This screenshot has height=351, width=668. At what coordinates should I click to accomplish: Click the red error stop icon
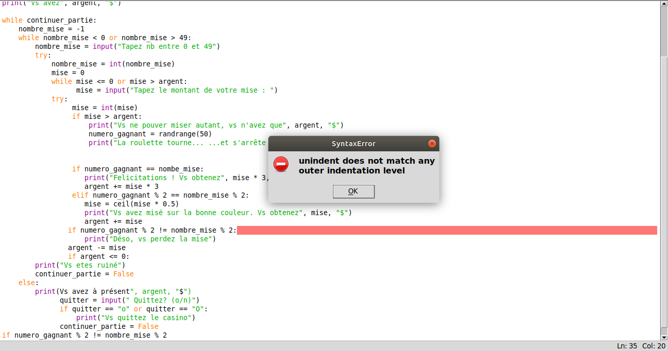tap(281, 164)
